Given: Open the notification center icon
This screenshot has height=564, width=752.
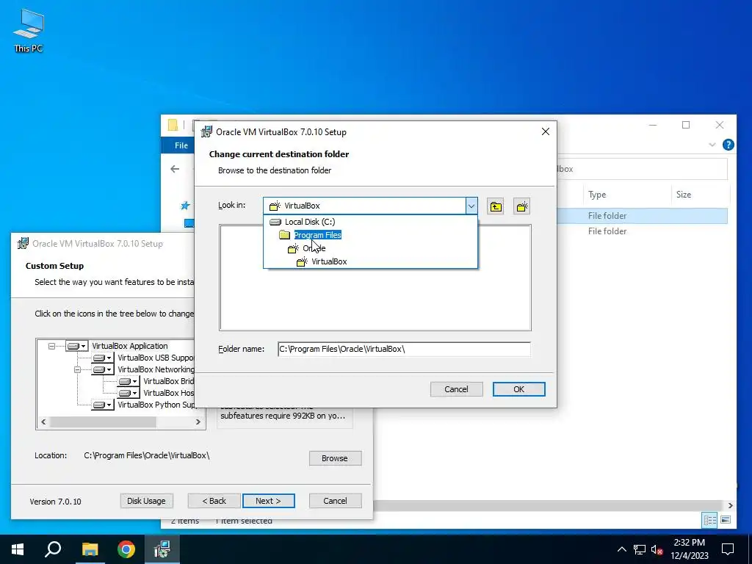Looking at the screenshot, I should [x=728, y=549].
